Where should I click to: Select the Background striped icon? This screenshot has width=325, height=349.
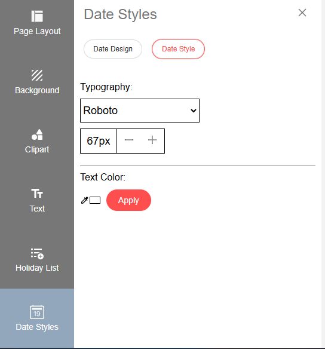pos(37,75)
